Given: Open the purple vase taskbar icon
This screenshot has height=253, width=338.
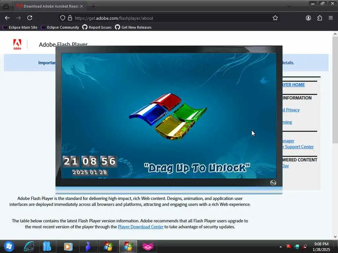Looking at the screenshot, I should point(88,246).
